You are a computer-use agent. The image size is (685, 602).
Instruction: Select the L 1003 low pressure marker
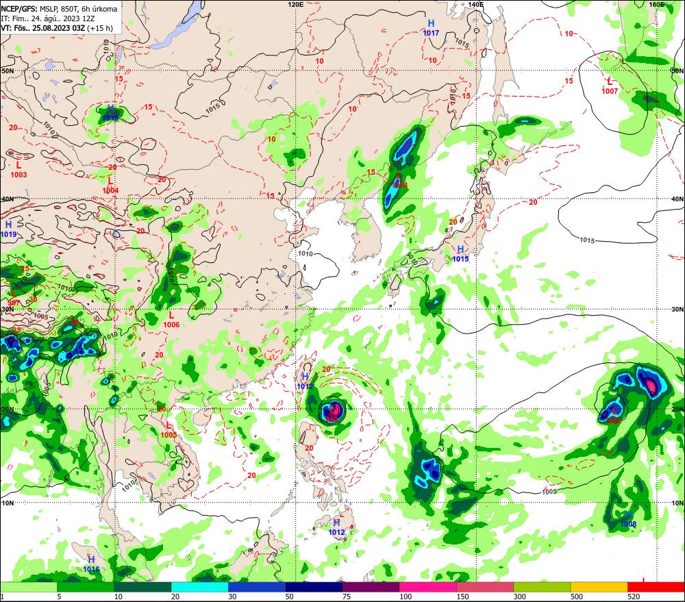pos(18,170)
